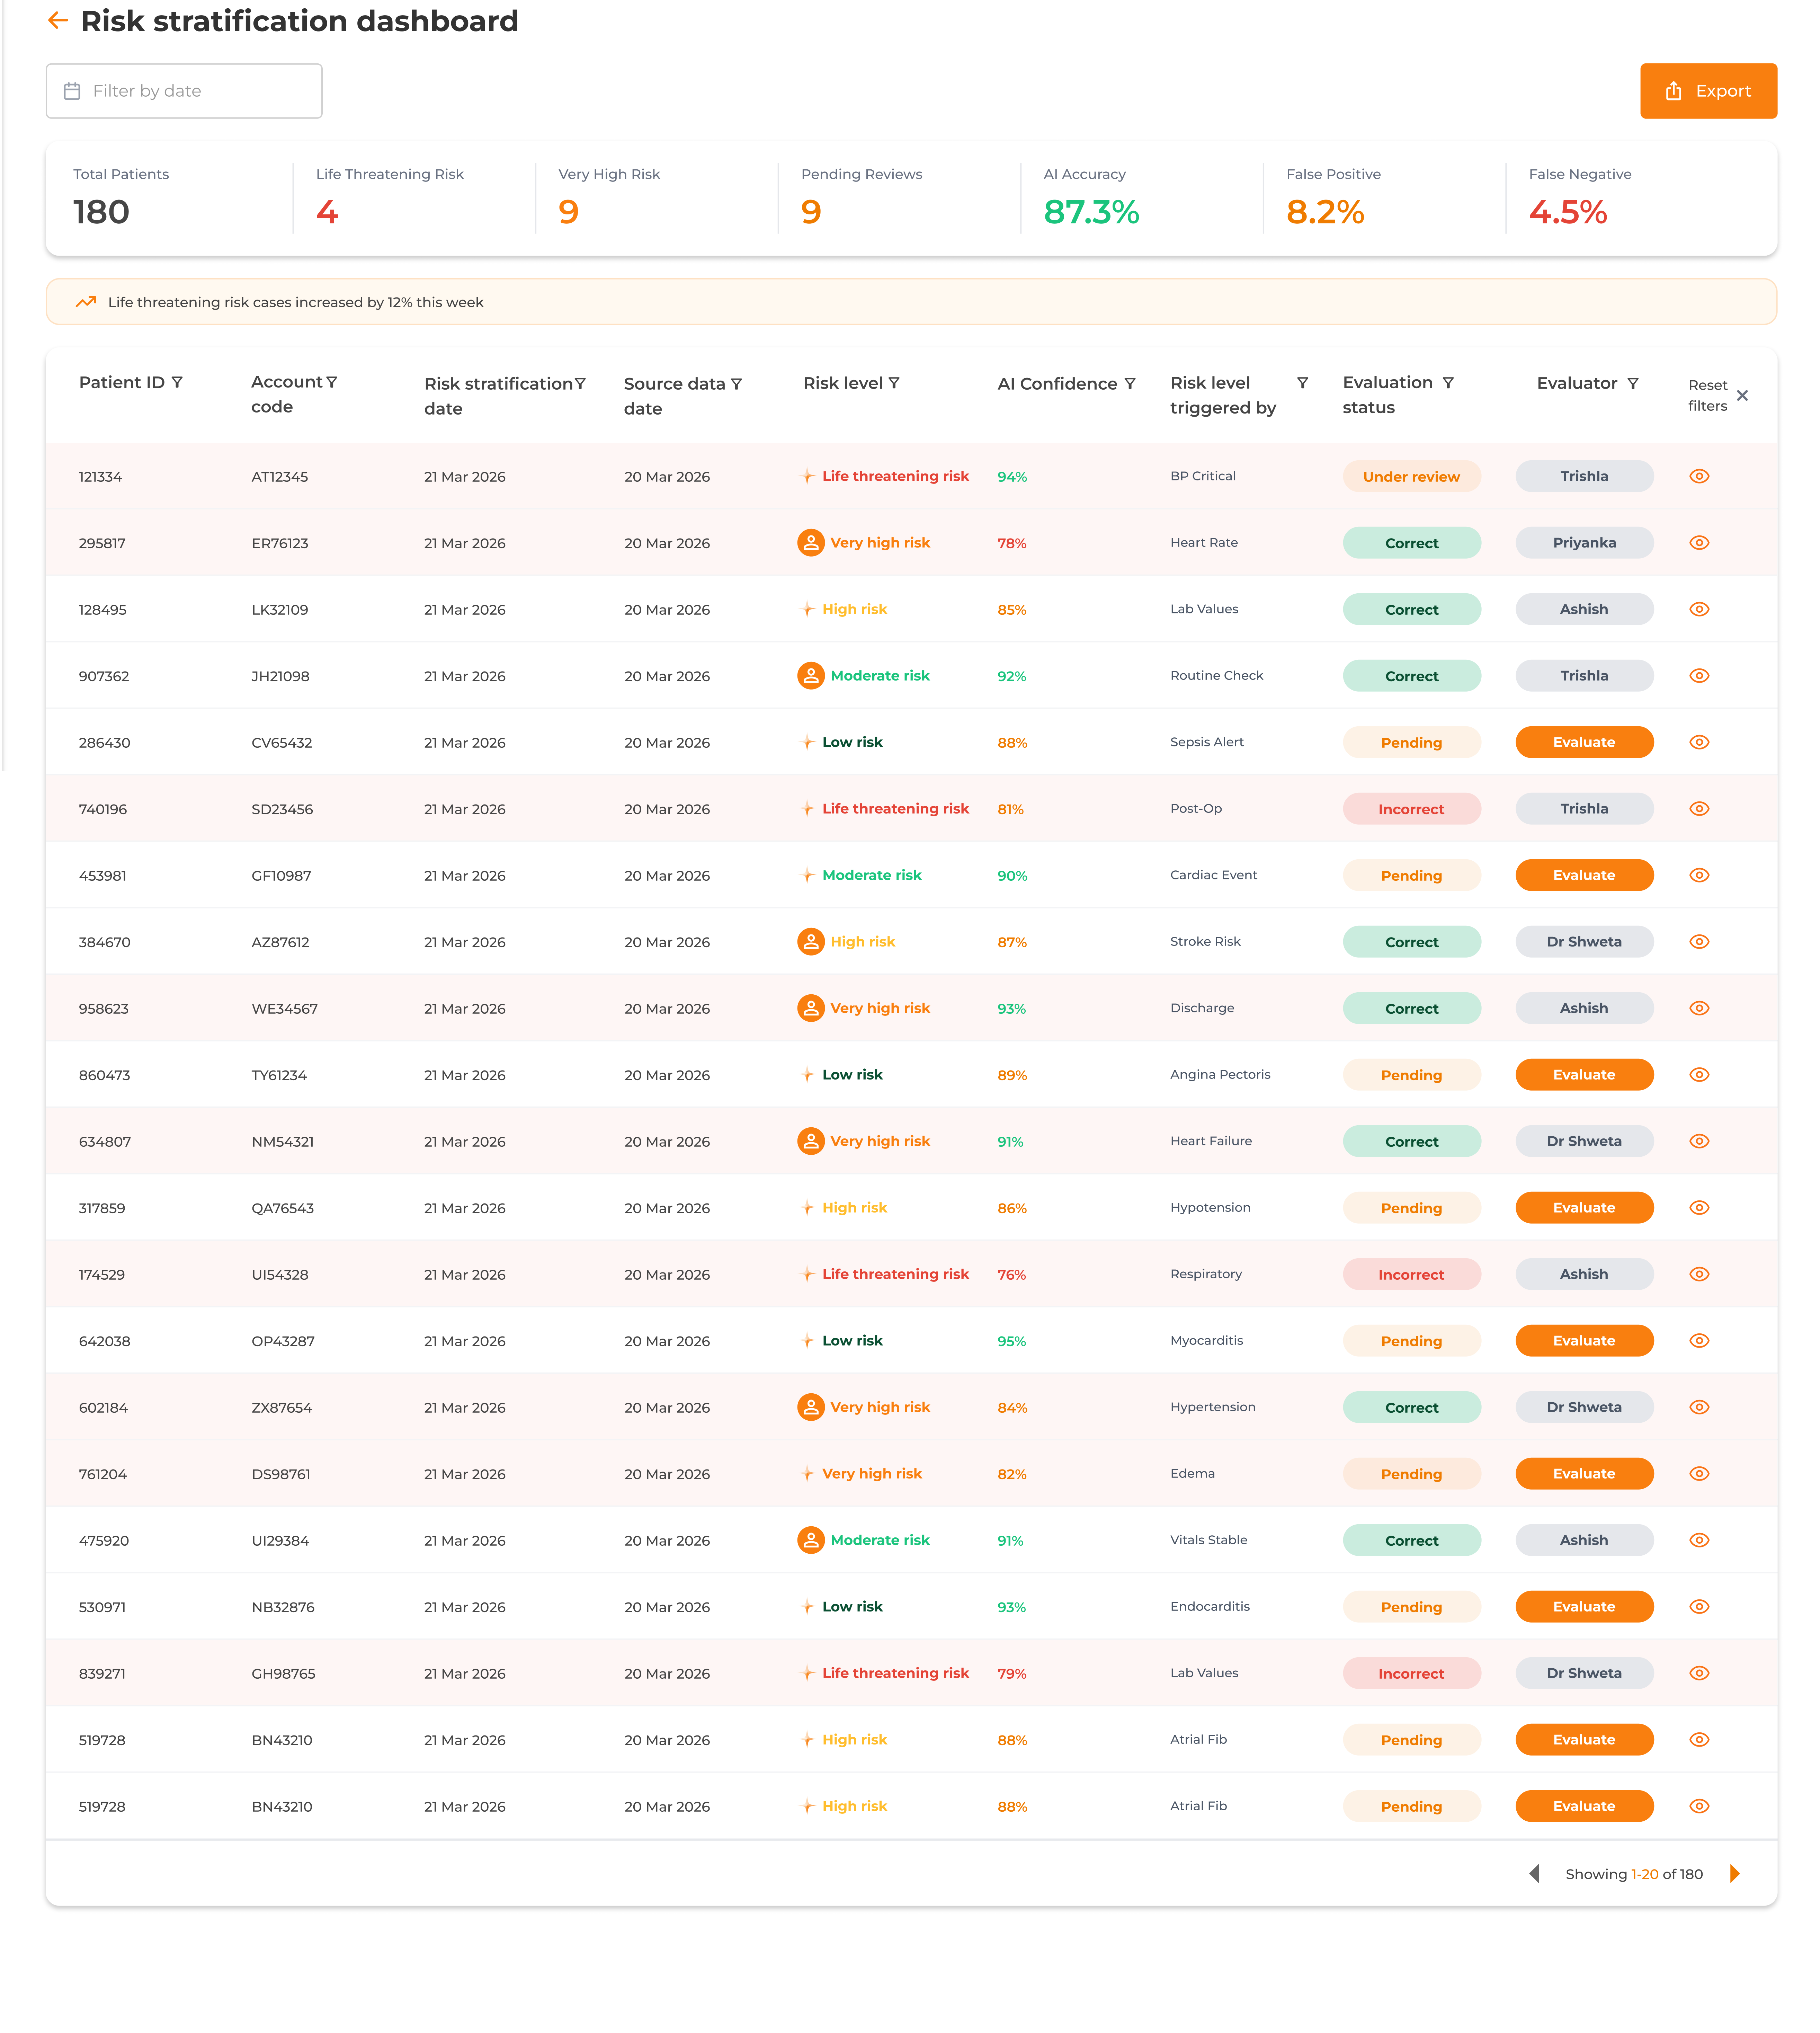1820x2033 pixels.
Task: Click the user icon for patient 295817
Action: 811,543
